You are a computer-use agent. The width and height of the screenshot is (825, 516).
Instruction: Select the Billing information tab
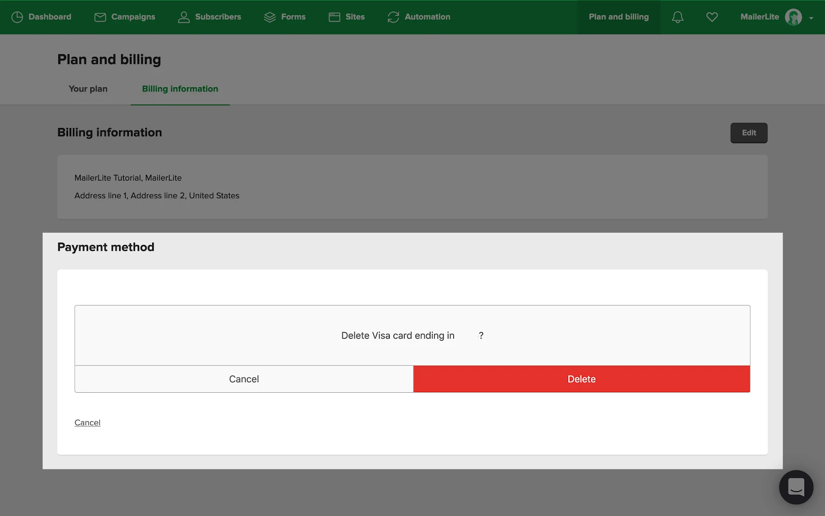[180, 89]
